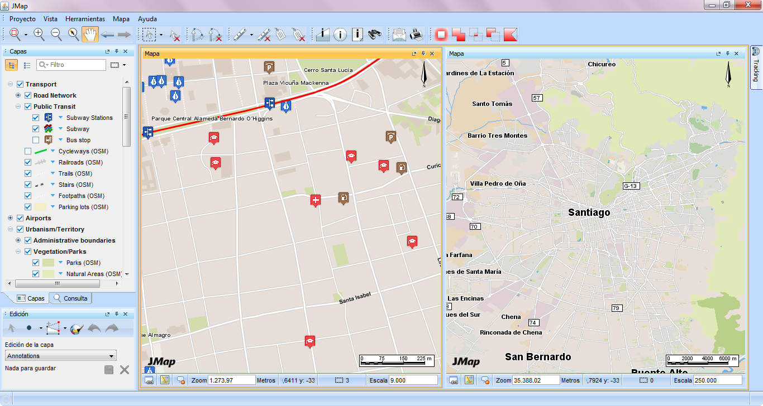
Task: Click the save diskette button in Edición
Action: tap(109, 370)
